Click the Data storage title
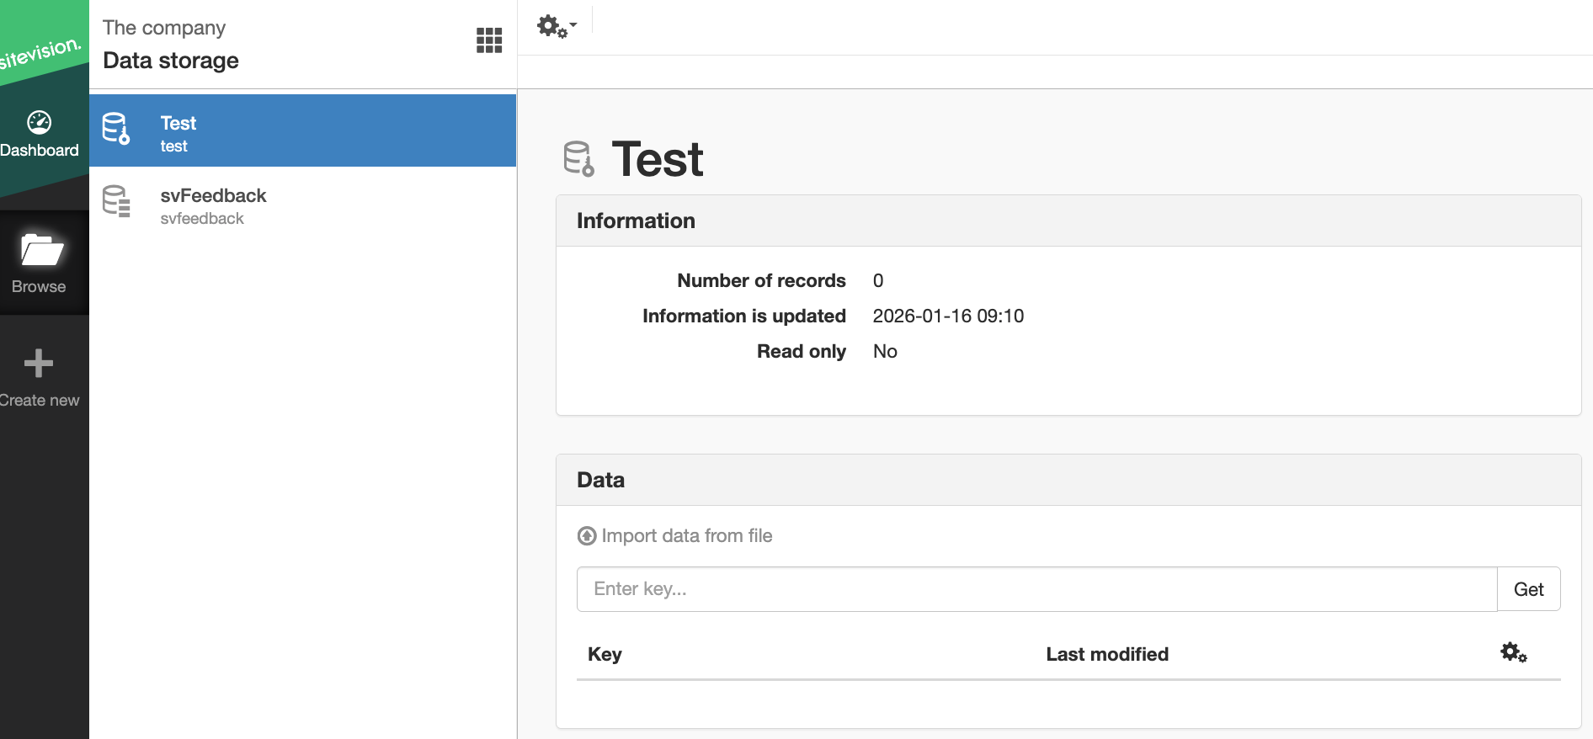 [171, 61]
